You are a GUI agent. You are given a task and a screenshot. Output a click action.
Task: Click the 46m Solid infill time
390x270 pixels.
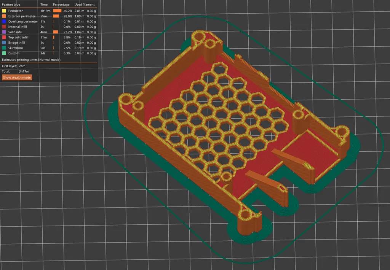tap(43, 32)
